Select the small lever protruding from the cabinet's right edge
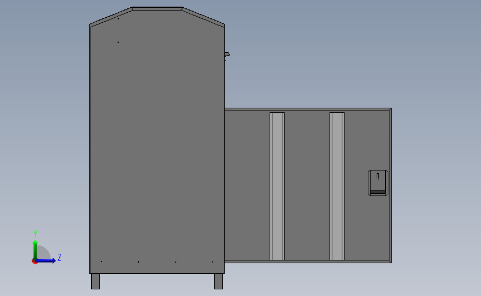The width and height of the screenshot is (481, 296). pos(227,54)
